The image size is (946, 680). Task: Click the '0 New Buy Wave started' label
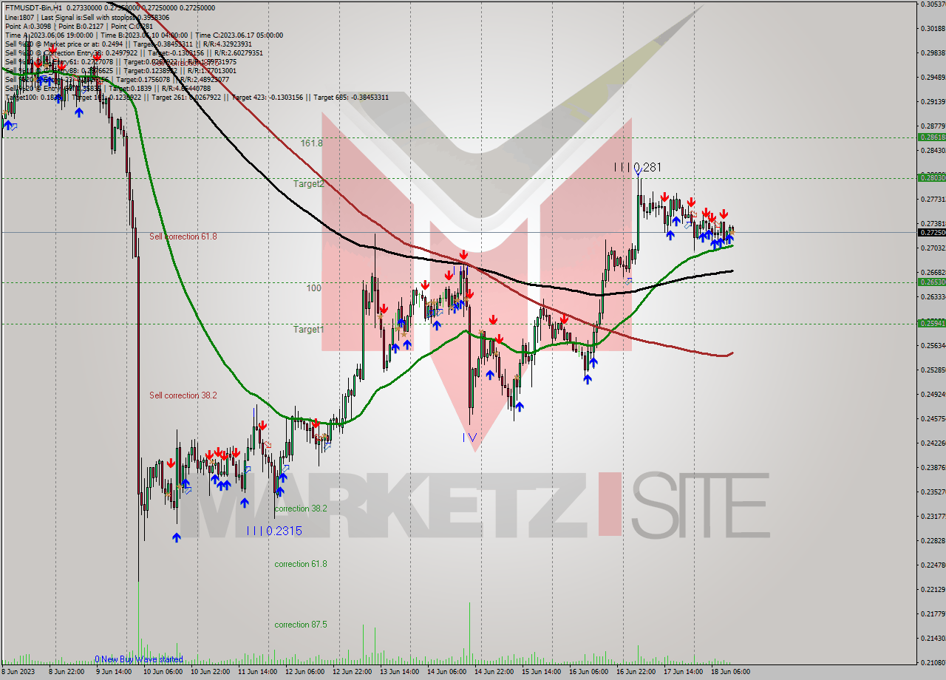(139, 659)
